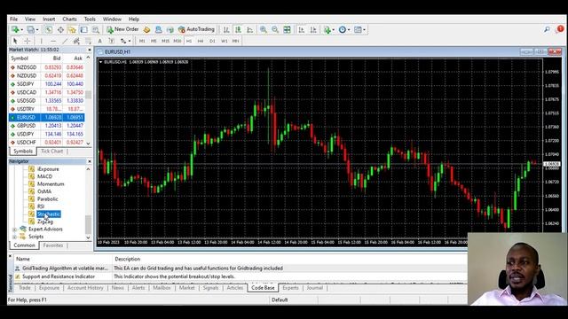
Task: Open the Indicators list icon
Action: [x=327, y=29]
